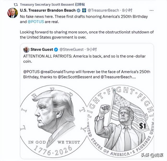Viewport: 167px width, 161px height.
Task: Click Steve Guest's blue verified checkmark
Action: [x=56, y=50]
